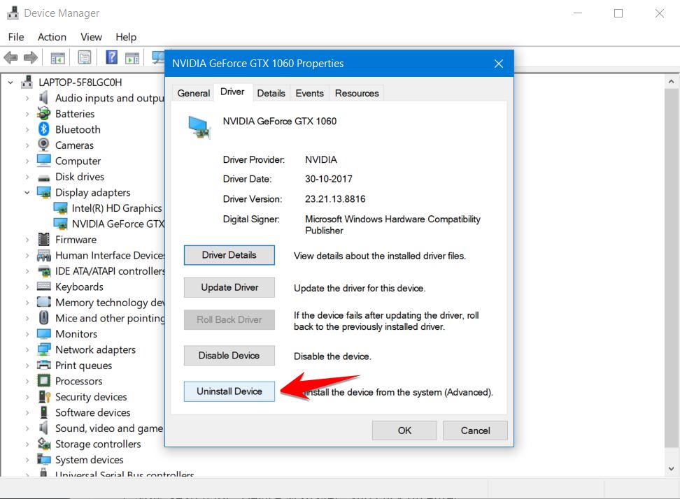Image resolution: width=680 pixels, height=499 pixels.
Task: Click the Keyboards icon
Action: click(44, 287)
